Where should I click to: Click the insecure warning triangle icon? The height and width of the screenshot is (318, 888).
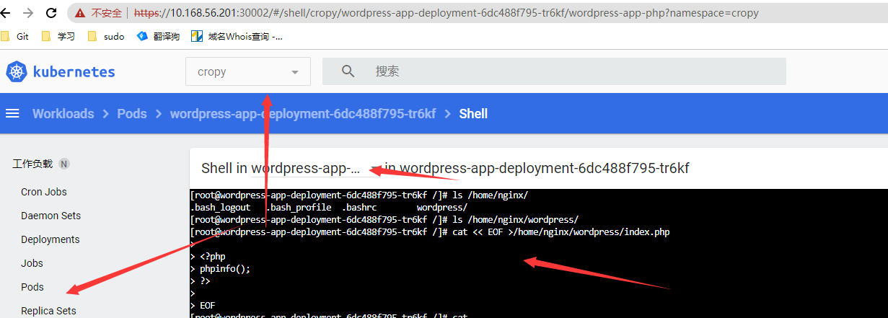coord(81,13)
